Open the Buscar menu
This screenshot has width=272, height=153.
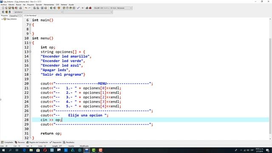19,5
